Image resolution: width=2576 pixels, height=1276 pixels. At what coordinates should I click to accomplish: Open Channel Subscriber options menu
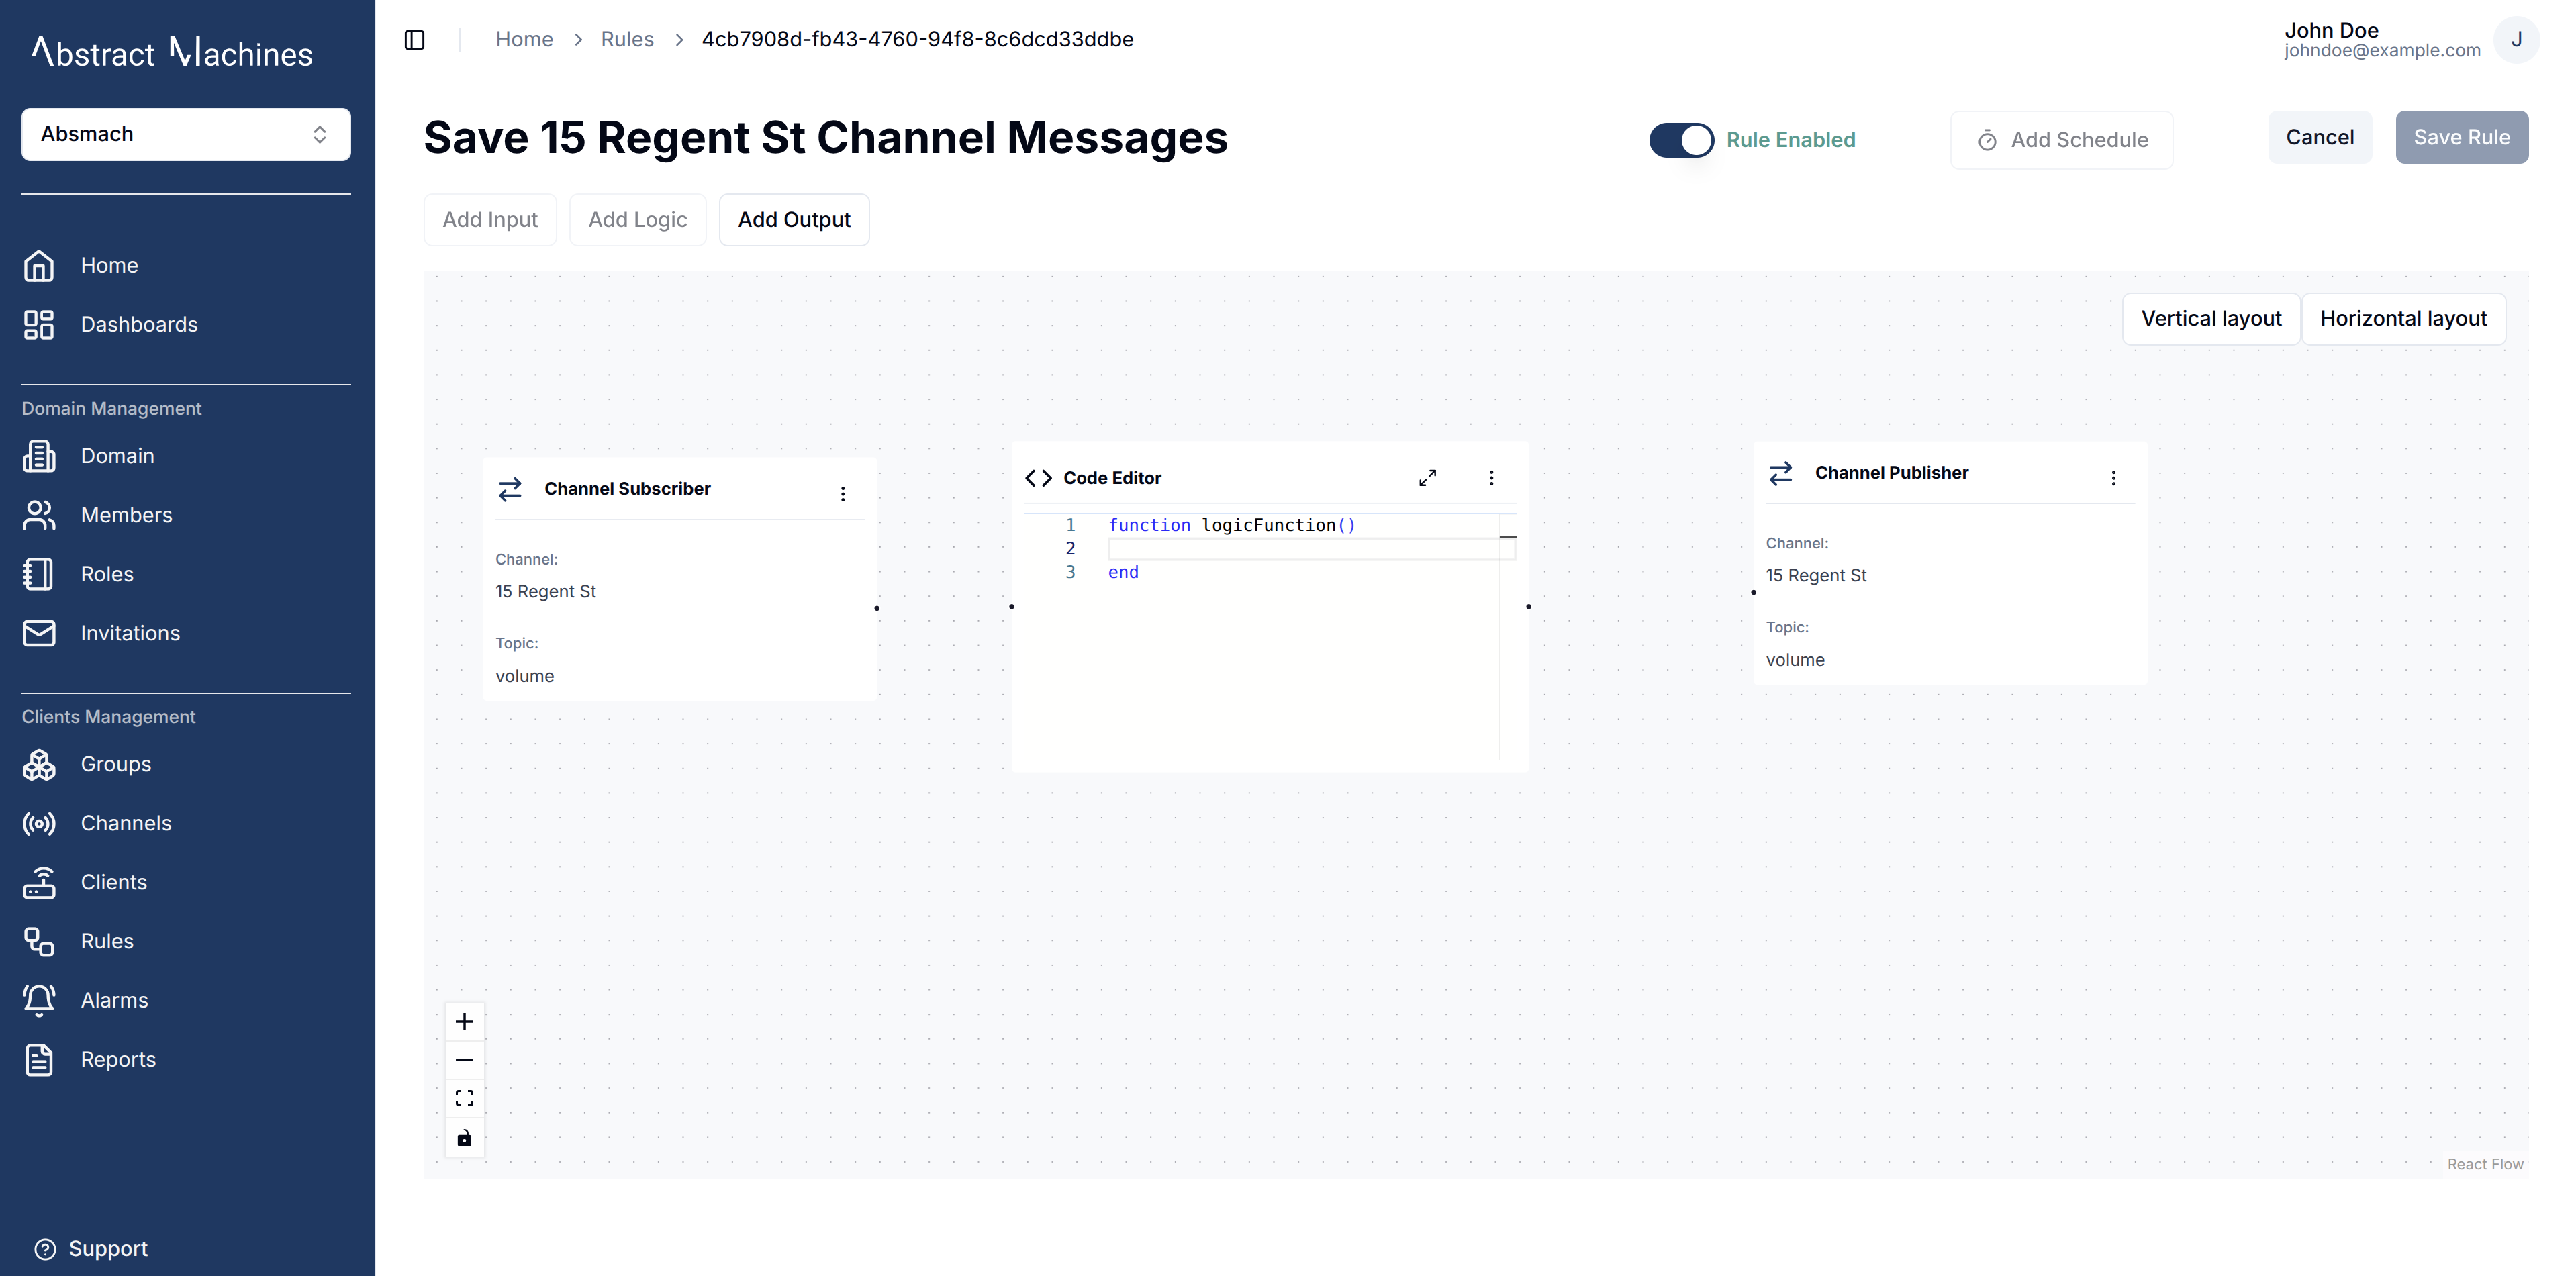click(843, 494)
